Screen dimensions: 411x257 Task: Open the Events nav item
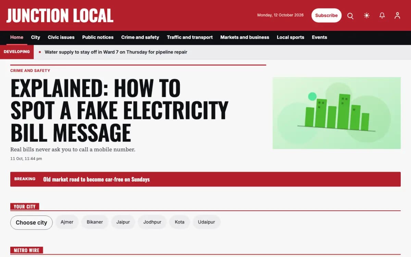point(320,37)
